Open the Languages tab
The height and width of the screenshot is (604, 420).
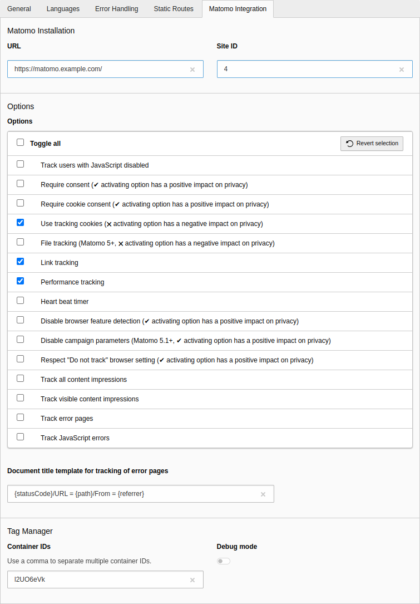coord(63,9)
